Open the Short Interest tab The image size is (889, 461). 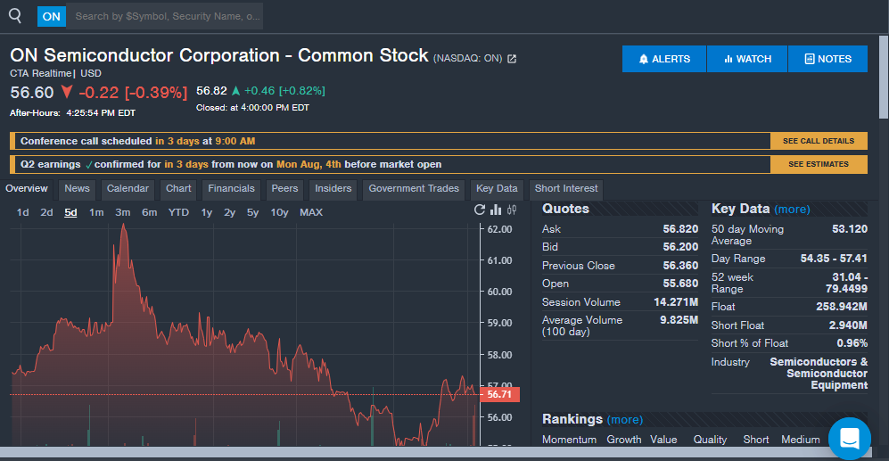click(x=566, y=189)
